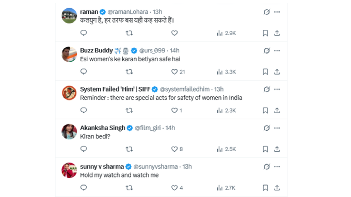Viewport: 351px width, 197px height.
Task: Open @systemfailedhim profile handle
Action: 185,89
